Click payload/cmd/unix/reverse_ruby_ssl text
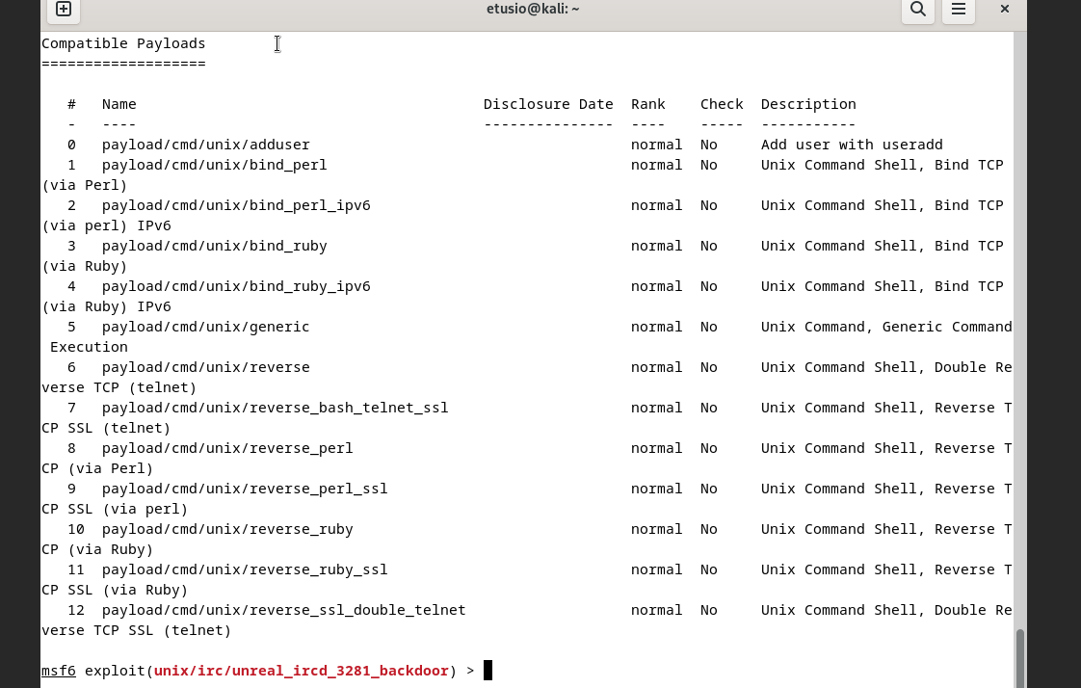Viewport: 1081px width, 688px height. point(245,570)
